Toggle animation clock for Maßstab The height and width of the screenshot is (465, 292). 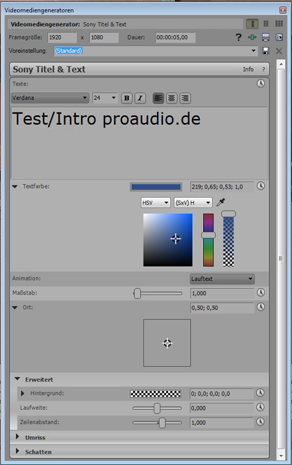pyautogui.click(x=261, y=293)
